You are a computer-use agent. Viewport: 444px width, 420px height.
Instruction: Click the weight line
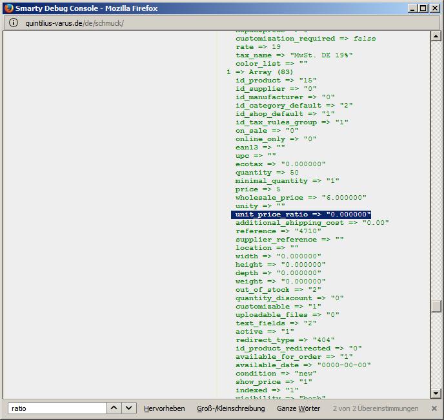(x=281, y=282)
